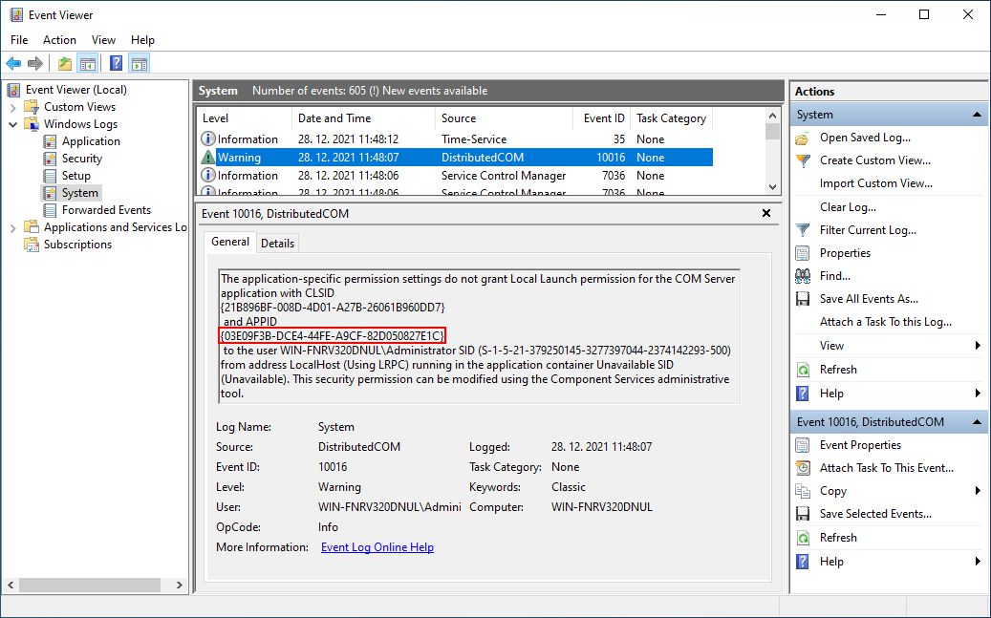Select the General tab

click(230, 242)
